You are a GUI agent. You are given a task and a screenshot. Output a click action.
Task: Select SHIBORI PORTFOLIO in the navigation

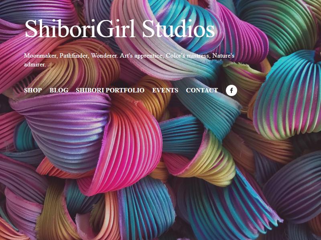coord(110,90)
